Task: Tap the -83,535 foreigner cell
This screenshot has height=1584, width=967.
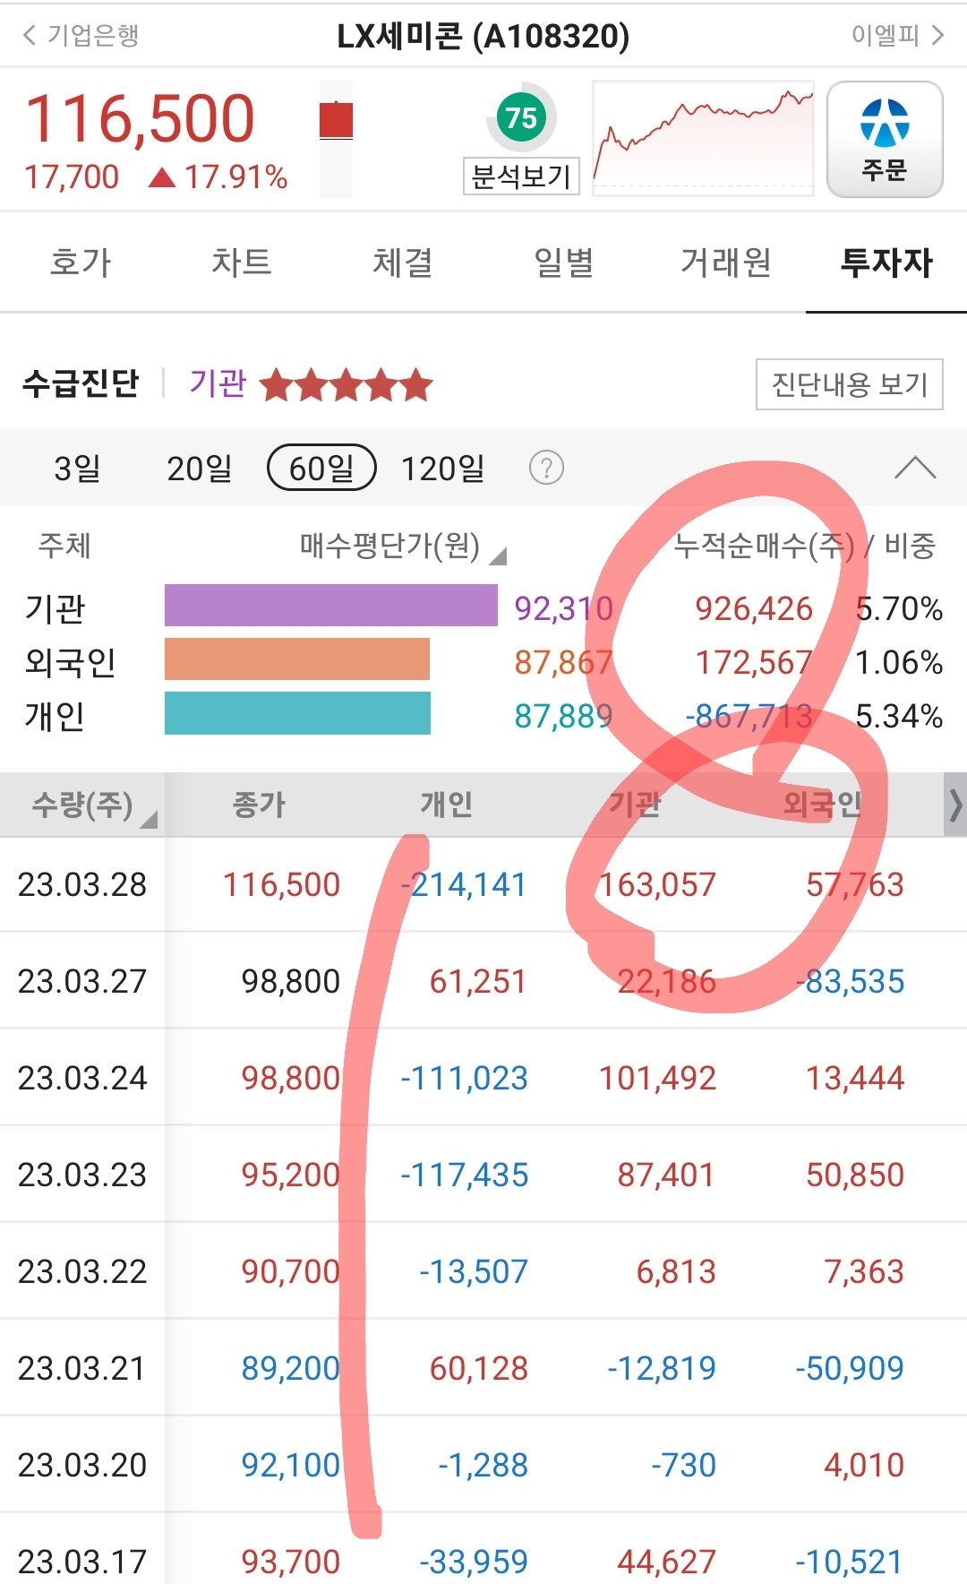Action: point(850,981)
